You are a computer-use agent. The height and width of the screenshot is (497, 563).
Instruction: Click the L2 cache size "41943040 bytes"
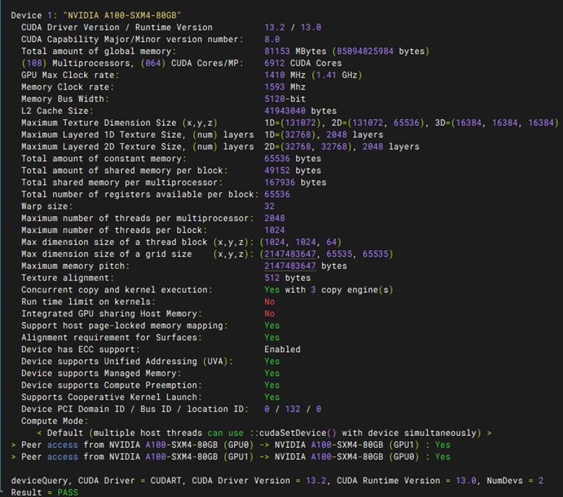[x=300, y=111]
